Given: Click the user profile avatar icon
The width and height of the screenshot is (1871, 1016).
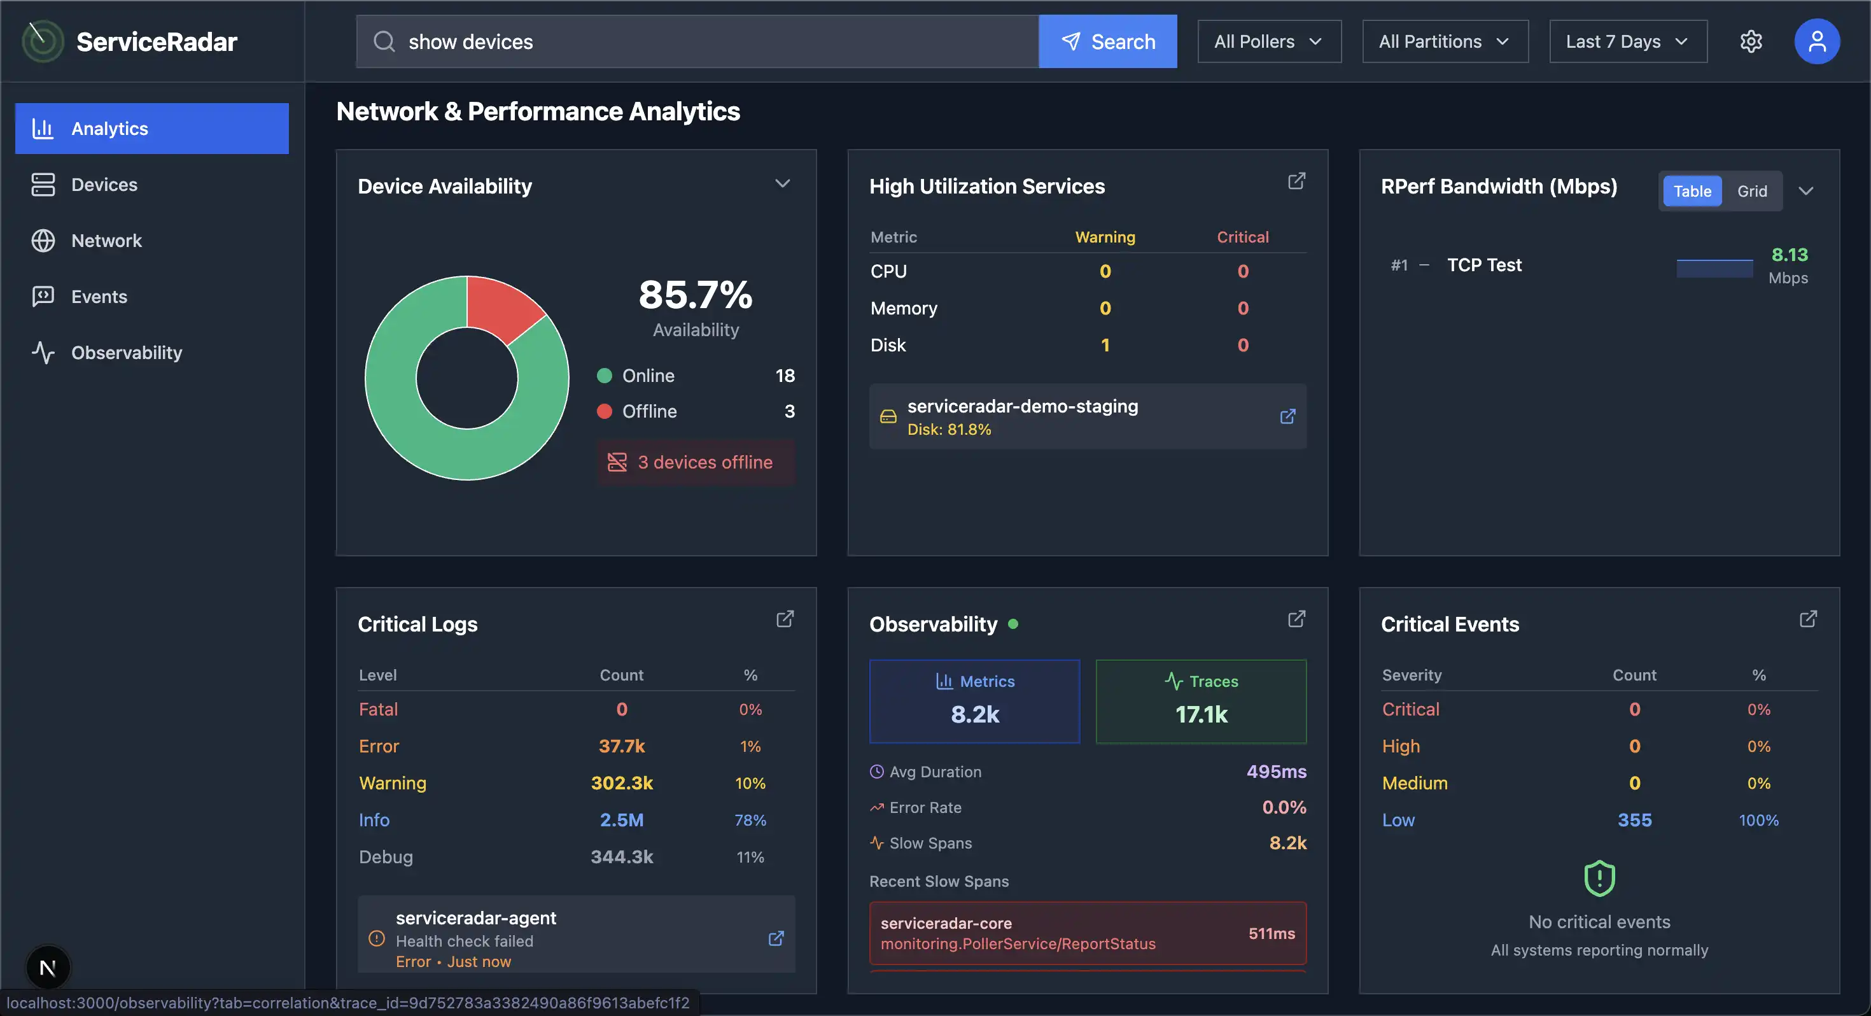Looking at the screenshot, I should [1816, 41].
